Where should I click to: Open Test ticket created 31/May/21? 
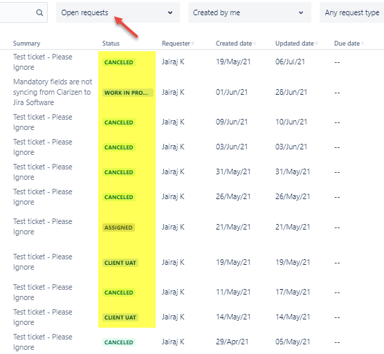click(43, 172)
